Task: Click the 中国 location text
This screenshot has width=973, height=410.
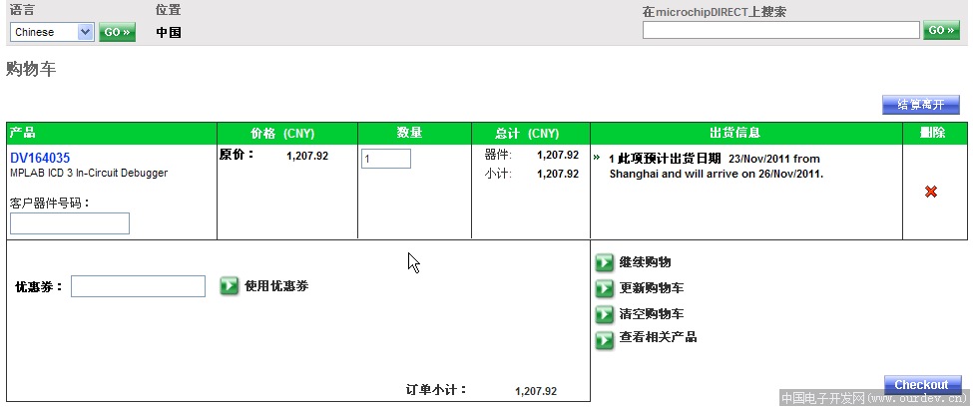Action: [169, 32]
